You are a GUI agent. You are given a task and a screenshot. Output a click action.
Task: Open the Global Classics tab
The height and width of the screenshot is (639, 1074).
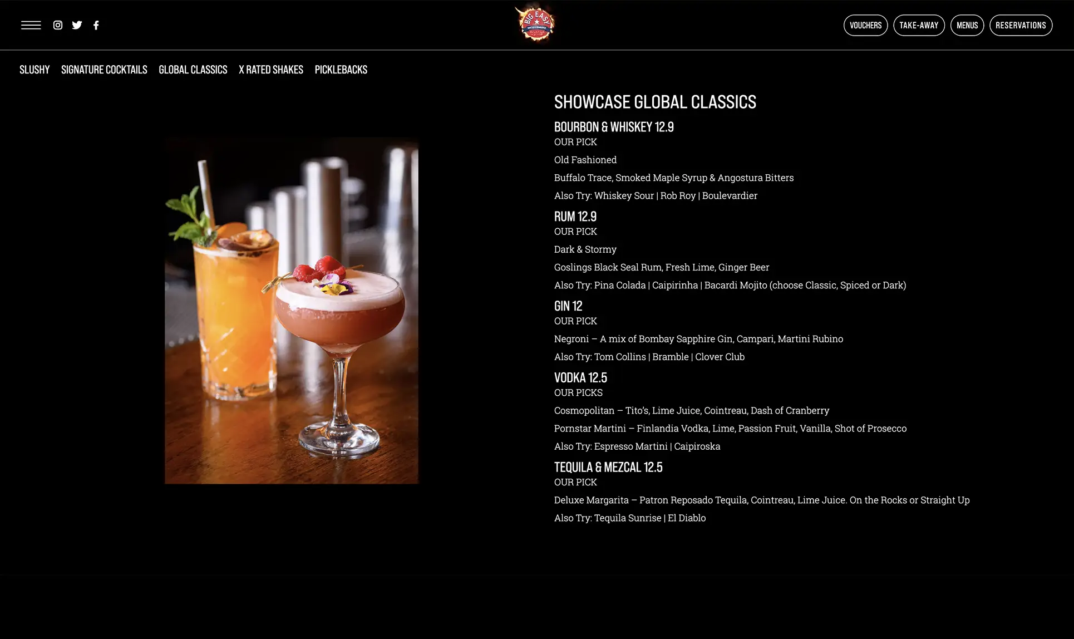[x=193, y=70]
